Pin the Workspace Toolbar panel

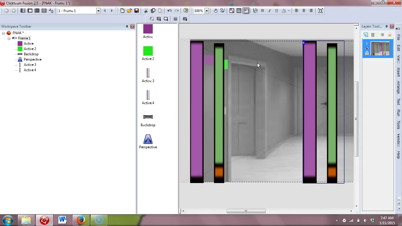click(x=127, y=26)
